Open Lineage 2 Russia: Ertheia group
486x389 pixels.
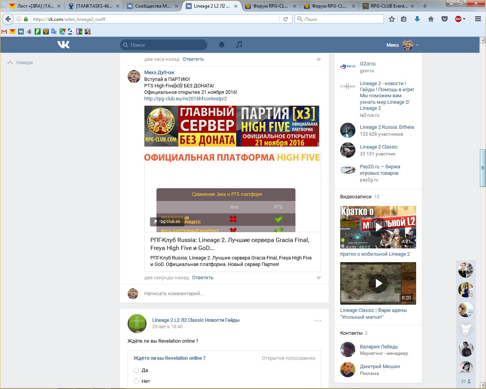387,127
